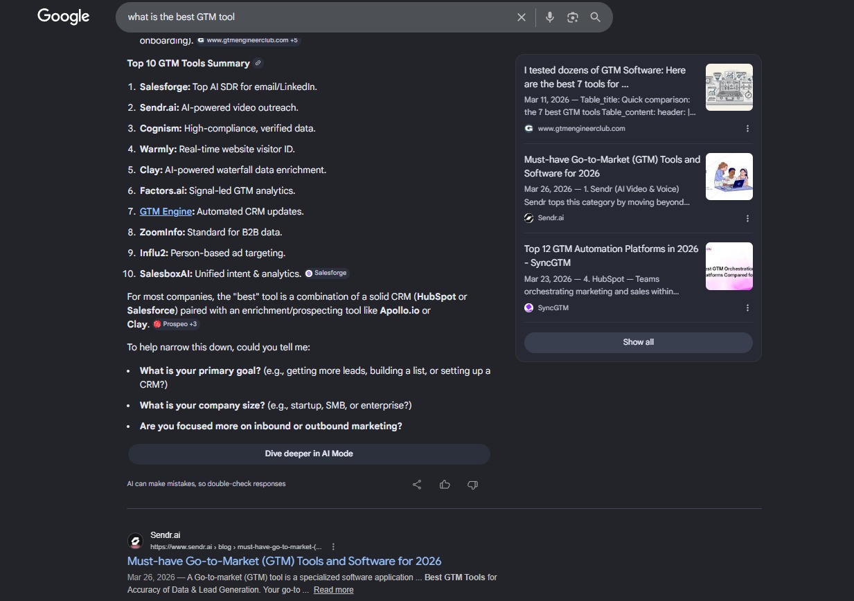This screenshot has width=854, height=601.
Task: Click Show all sources button
Action: click(x=638, y=342)
